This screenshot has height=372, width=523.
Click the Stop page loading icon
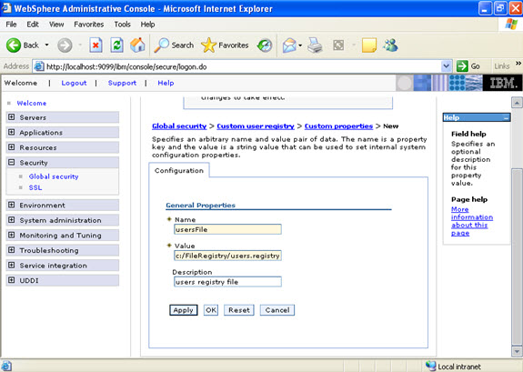(x=96, y=45)
